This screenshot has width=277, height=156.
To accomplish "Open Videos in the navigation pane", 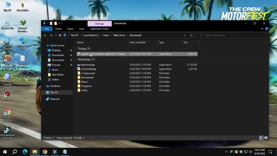I will (x=55, y=80).
